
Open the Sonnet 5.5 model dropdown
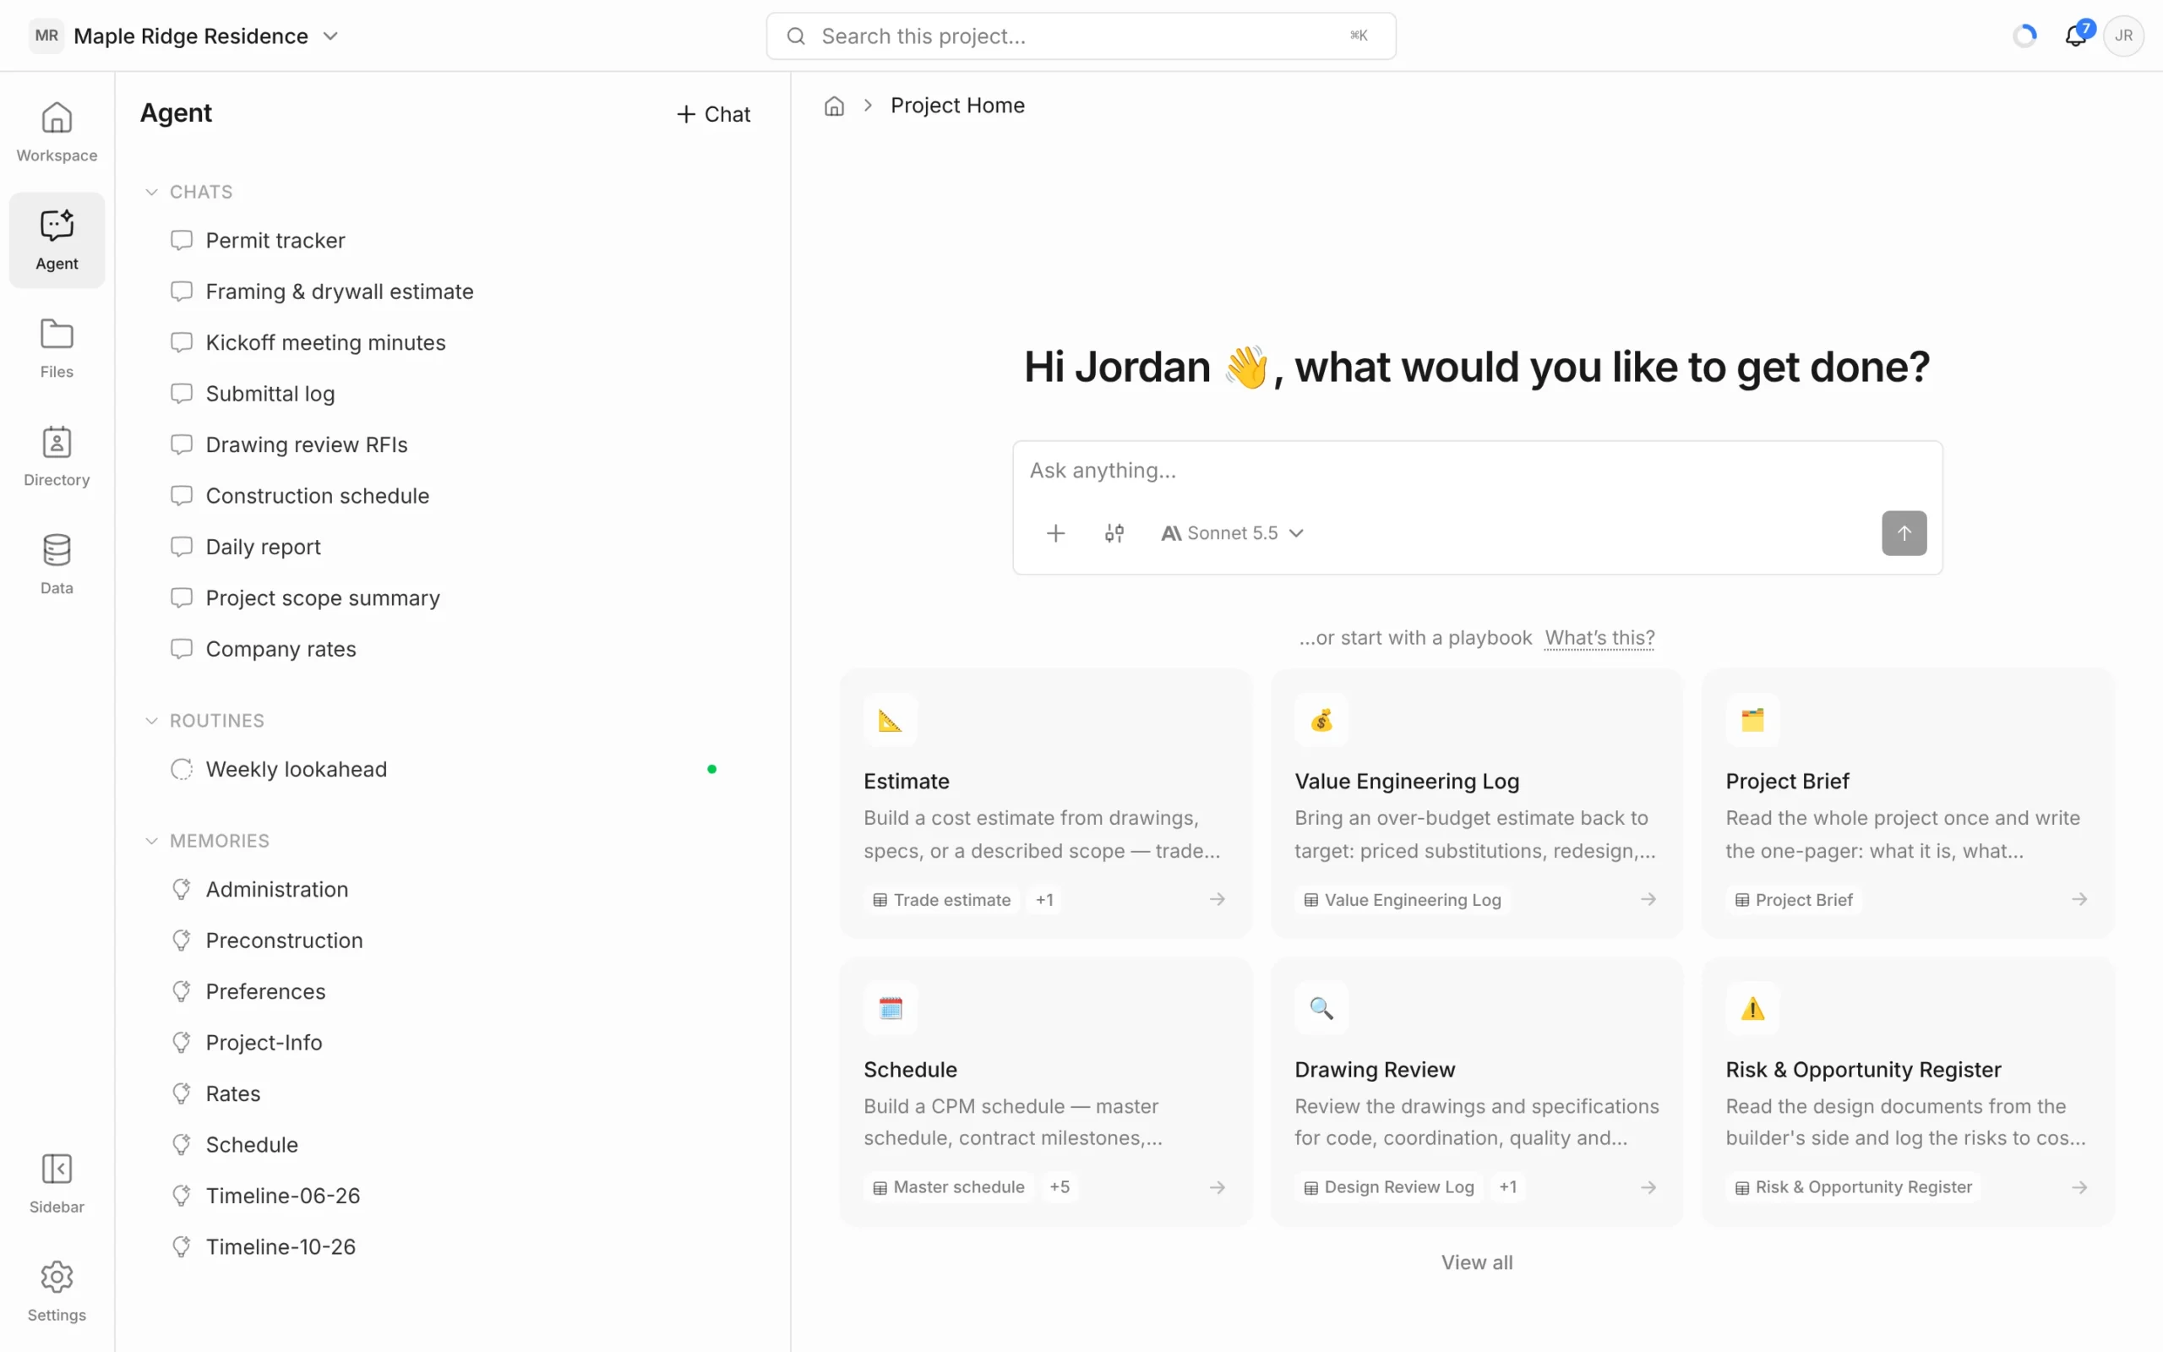click(x=1233, y=534)
